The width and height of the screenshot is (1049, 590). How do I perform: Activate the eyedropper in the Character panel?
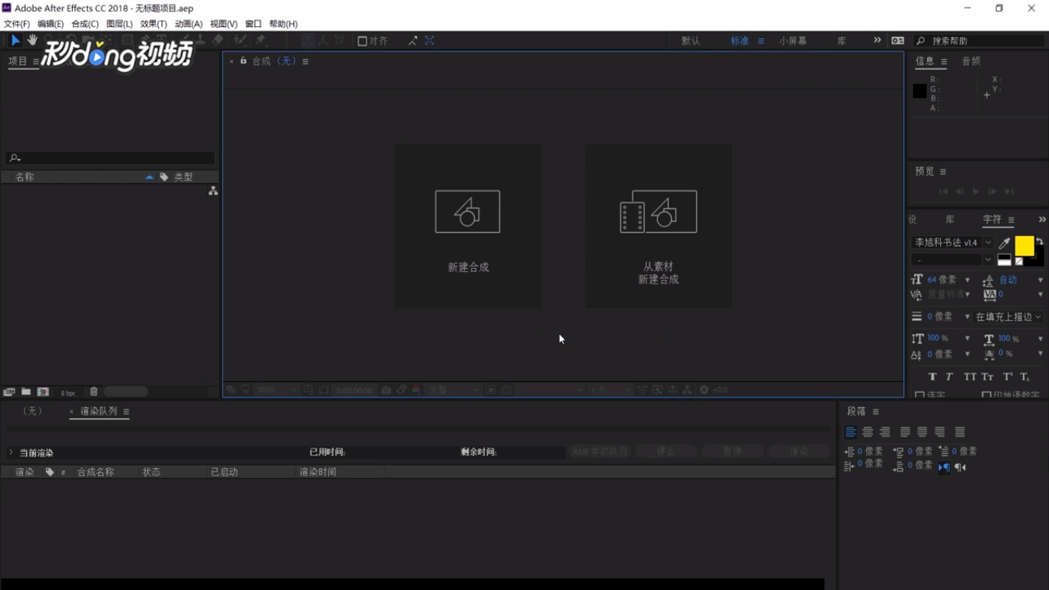1004,242
